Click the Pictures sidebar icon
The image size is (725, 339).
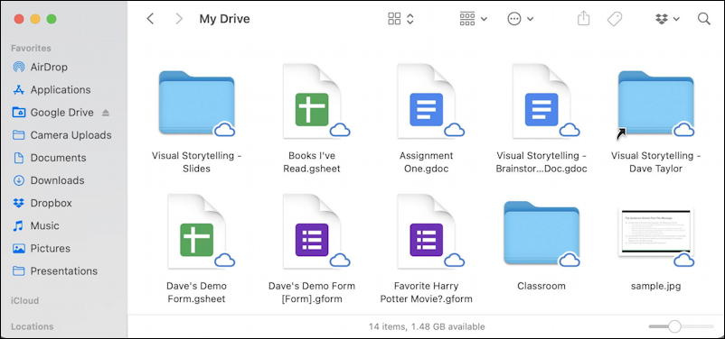(x=19, y=249)
